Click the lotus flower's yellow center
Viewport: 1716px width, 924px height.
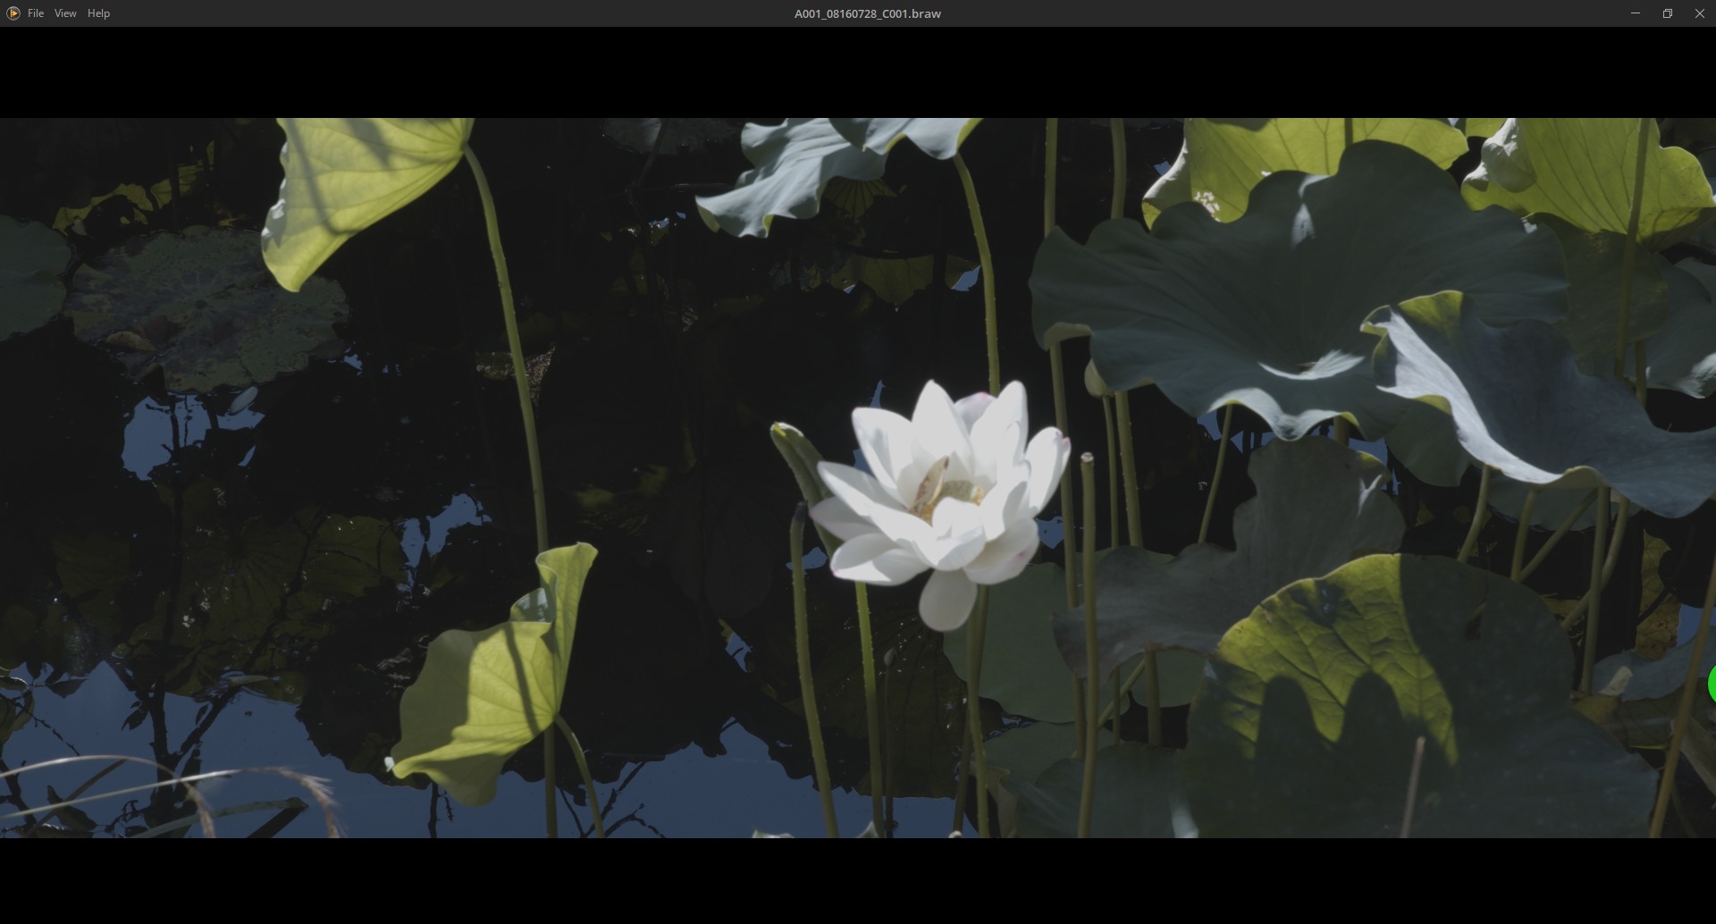[949, 490]
